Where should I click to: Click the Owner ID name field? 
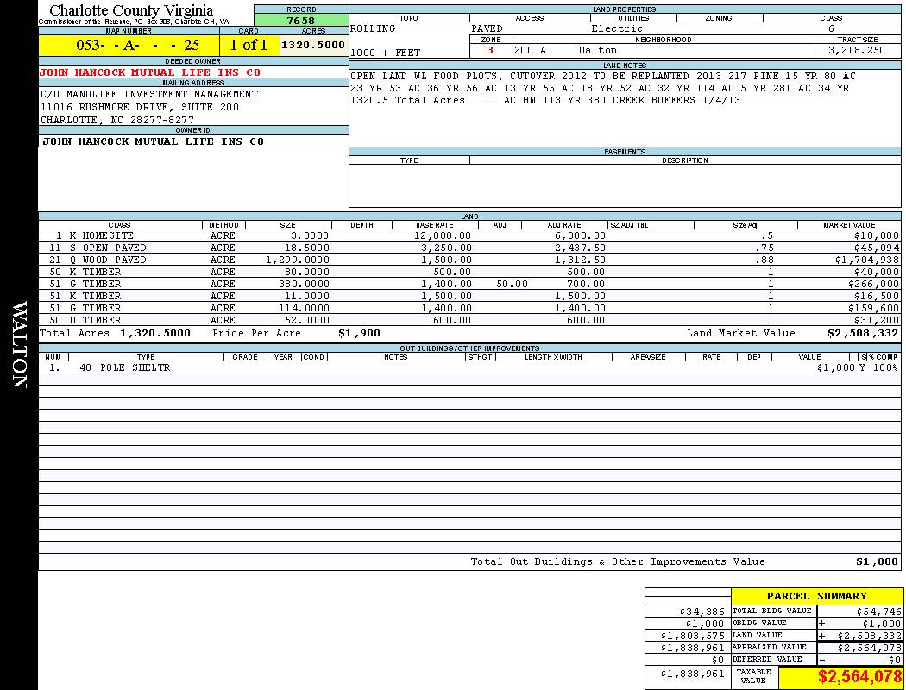click(x=153, y=141)
